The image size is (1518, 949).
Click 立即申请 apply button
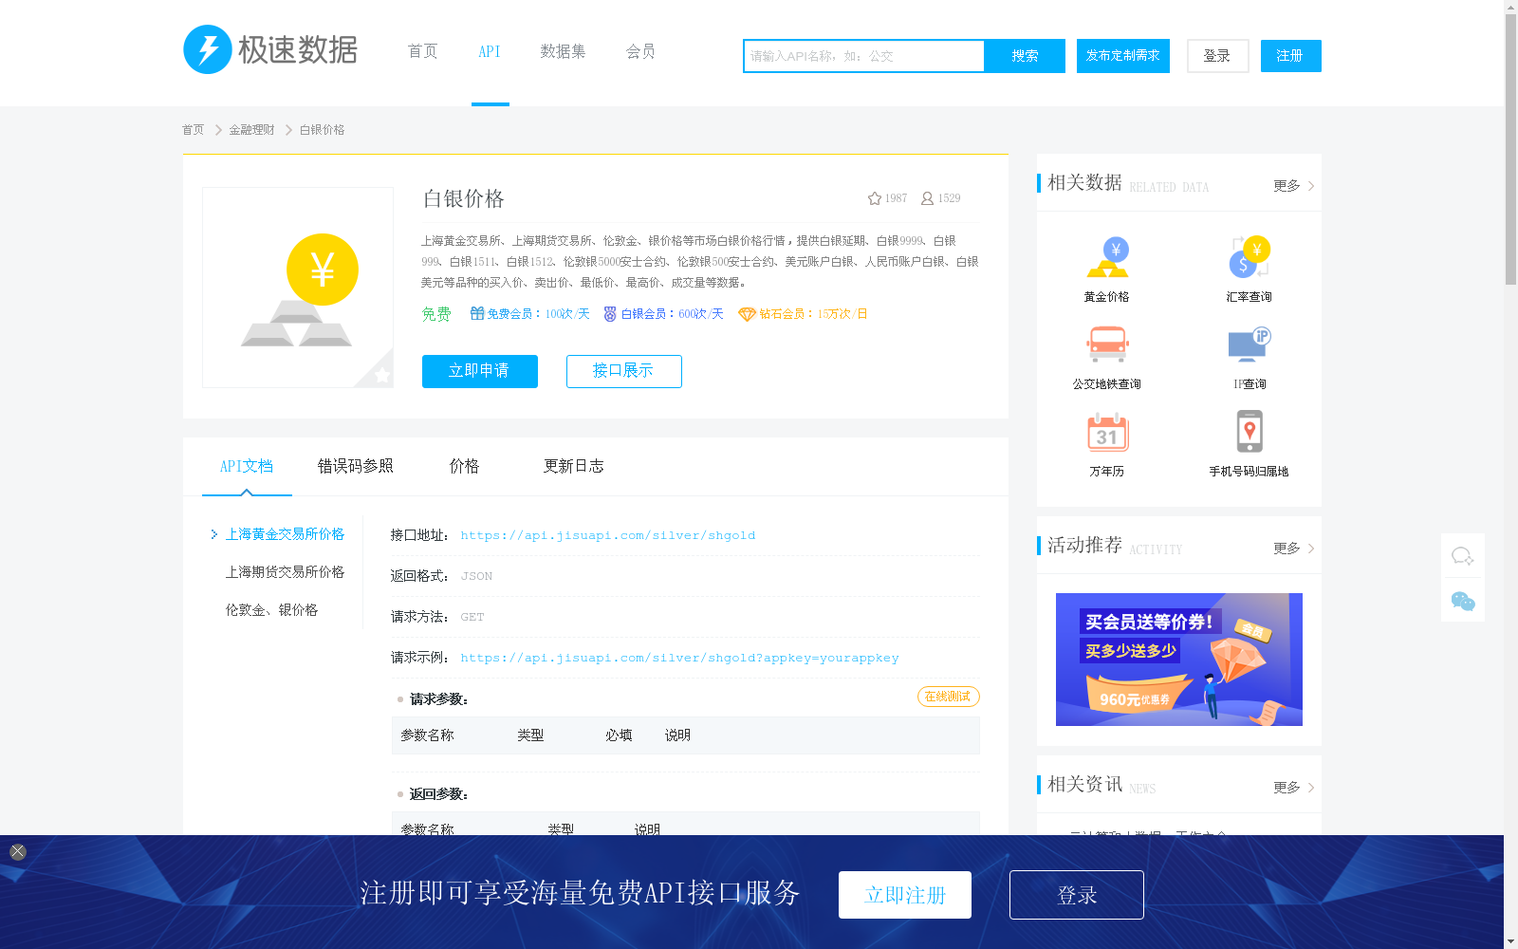(x=480, y=371)
